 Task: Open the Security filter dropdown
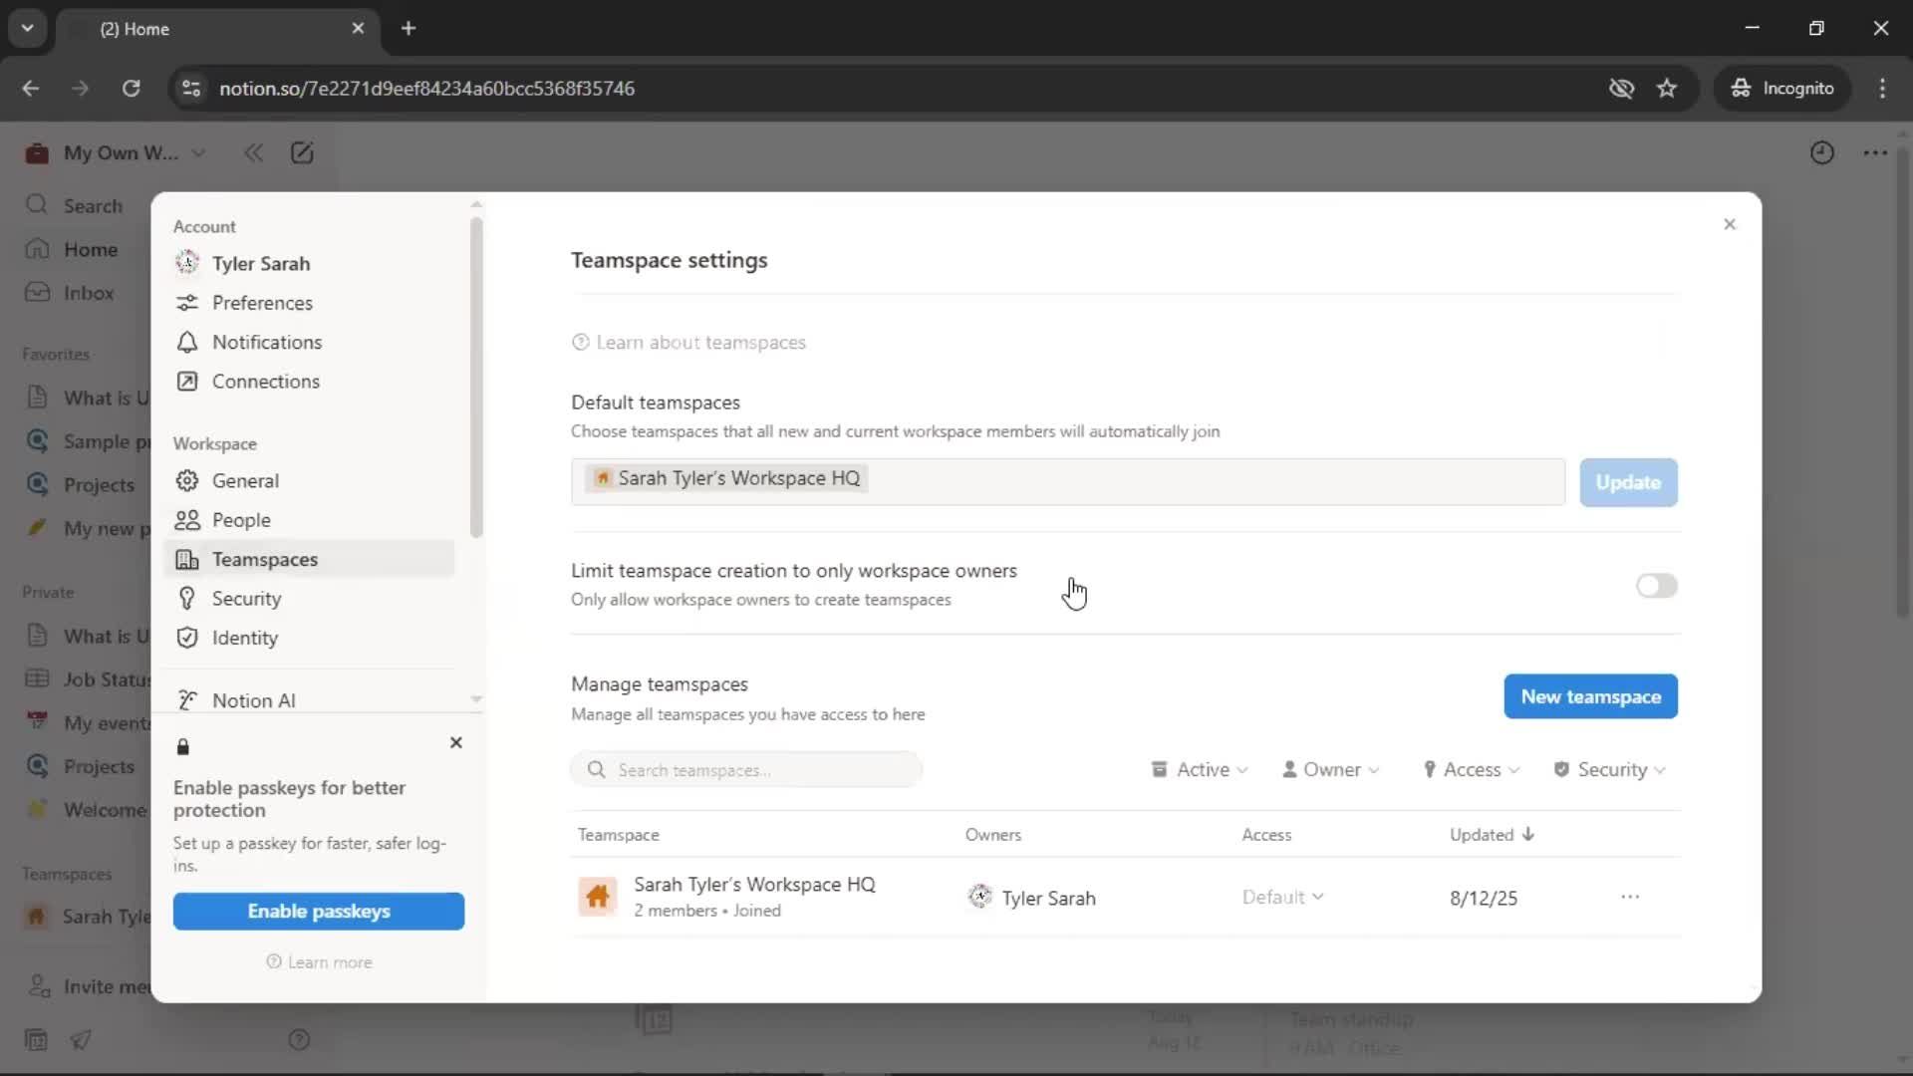point(1610,769)
